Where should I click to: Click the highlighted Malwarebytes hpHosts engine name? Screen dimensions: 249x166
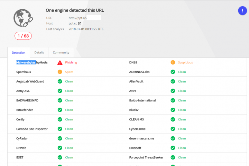[32, 62]
